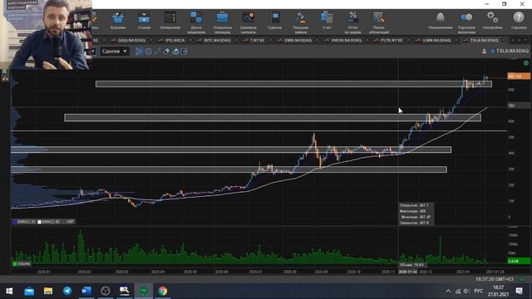Open the Windows Start menu
This screenshot has height=299, width=532.
(9, 291)
